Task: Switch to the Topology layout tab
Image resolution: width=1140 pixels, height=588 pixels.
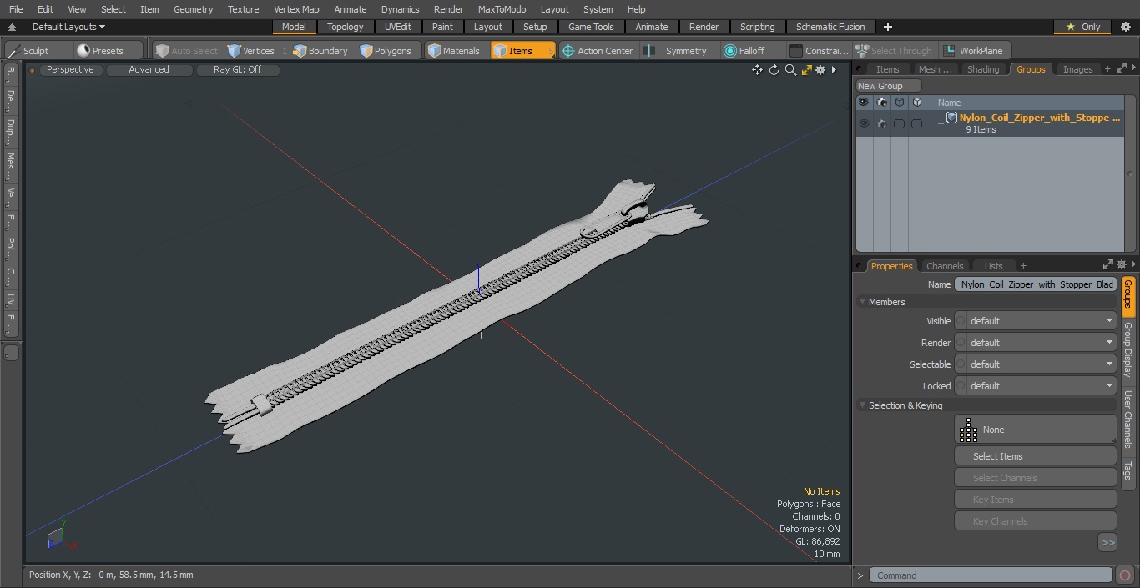Action: pyautogui.click(x=345, y=27)
